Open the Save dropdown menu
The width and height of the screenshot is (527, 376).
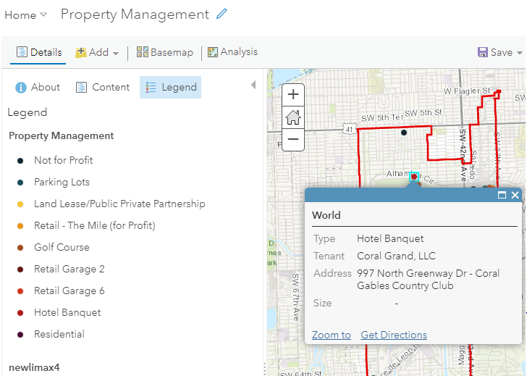tap(500, 52)
